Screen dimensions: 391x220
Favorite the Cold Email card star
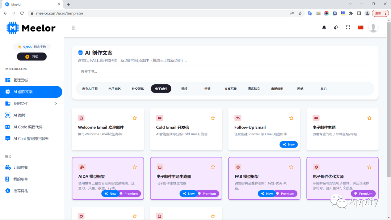click(213, 118)
